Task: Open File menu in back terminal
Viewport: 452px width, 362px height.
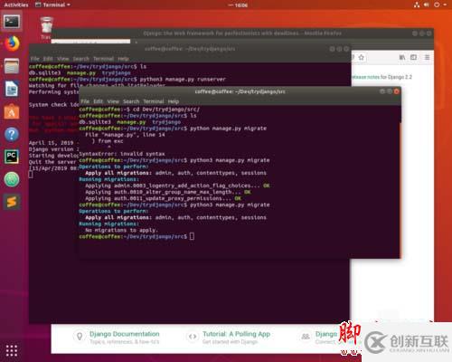Action: (x=35, y=59)
